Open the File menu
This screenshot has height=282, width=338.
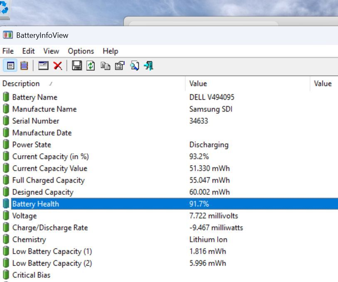(8, 51)
